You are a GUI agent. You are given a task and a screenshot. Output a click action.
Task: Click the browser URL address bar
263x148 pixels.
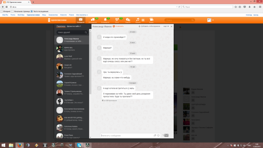click(94, 7)
